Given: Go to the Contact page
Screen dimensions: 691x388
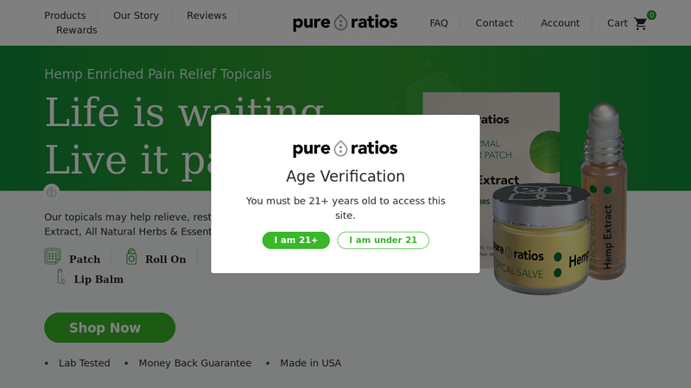Looking at the screenshot, I should tap(494, 23).
